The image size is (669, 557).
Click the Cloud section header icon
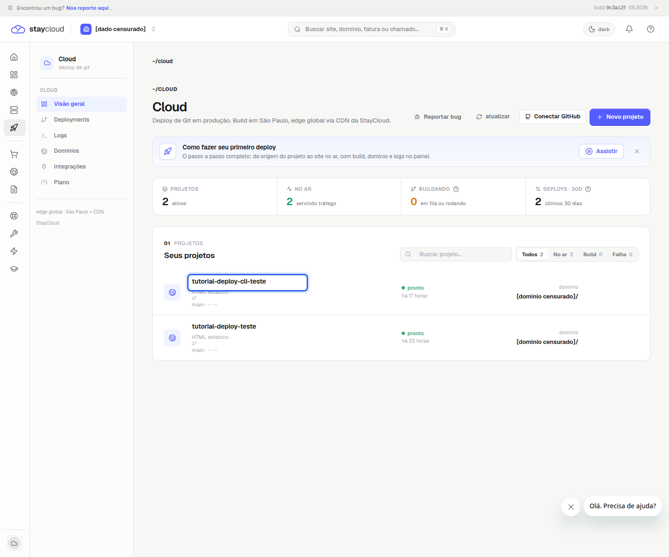47,63
